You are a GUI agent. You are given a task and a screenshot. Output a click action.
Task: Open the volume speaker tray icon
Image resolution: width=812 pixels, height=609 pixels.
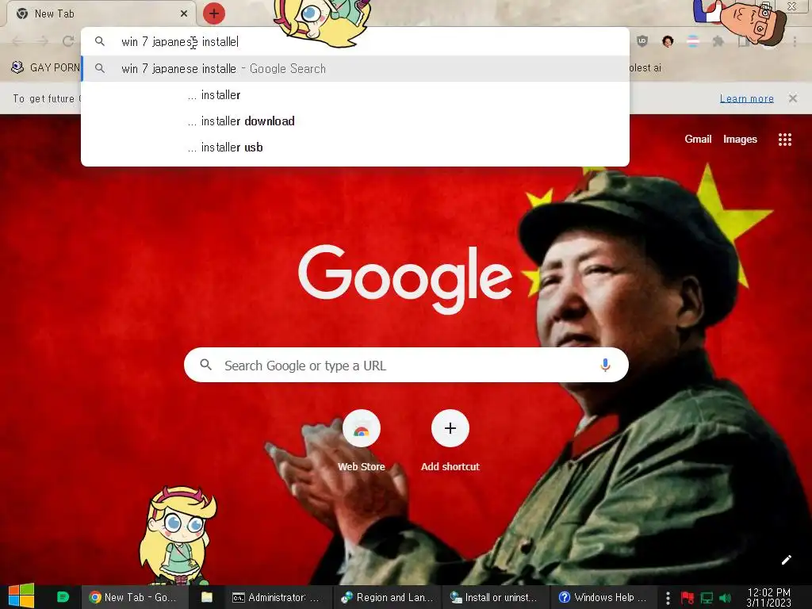pos(725,598)
